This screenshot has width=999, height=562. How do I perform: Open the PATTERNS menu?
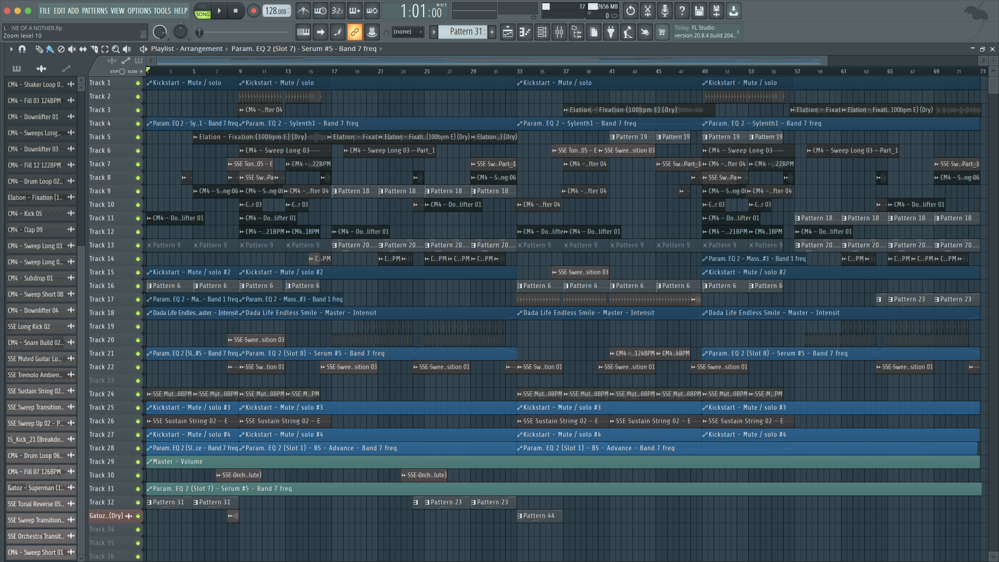[x=95, y=11]
